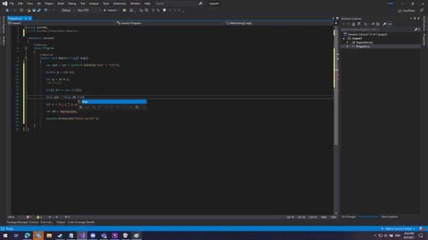Viewport: 428px width, 240px height.
Task: Click the top Search box
Action: coord(179,3)
